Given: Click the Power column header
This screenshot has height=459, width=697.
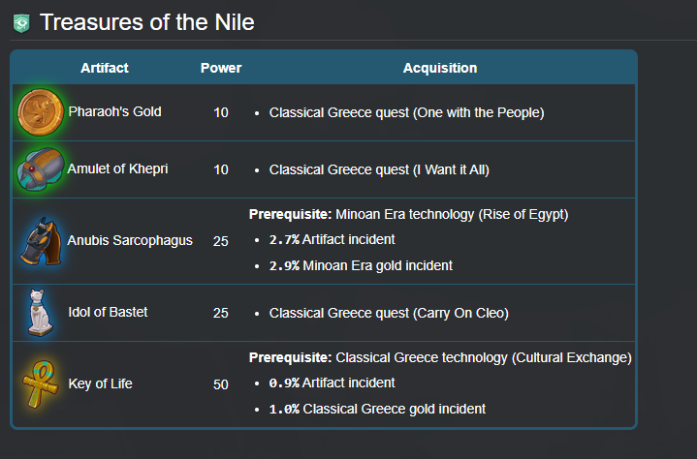Looking at the screenshot, I should 221,68.
